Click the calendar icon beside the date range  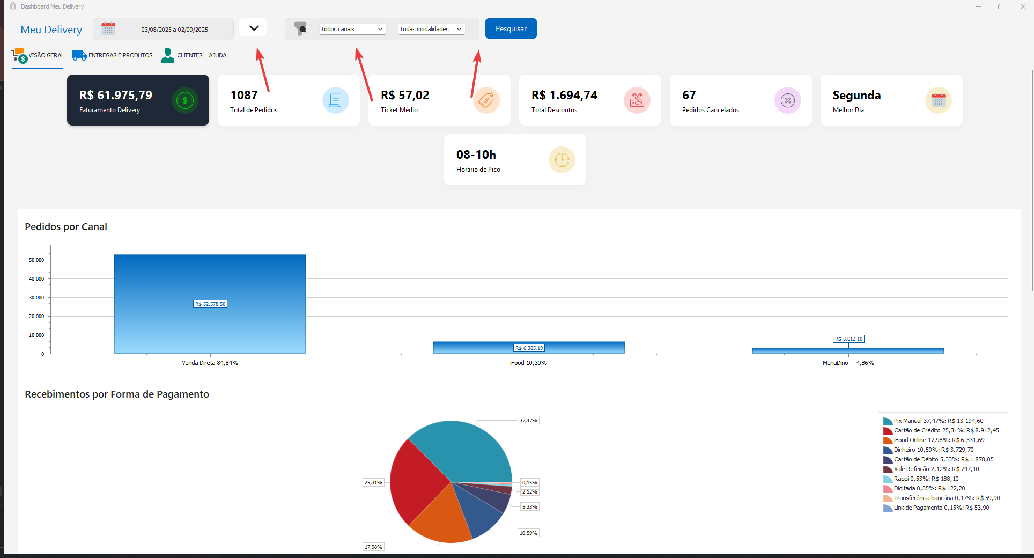point(108,29)
